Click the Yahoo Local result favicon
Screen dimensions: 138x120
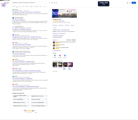[13, 35]
